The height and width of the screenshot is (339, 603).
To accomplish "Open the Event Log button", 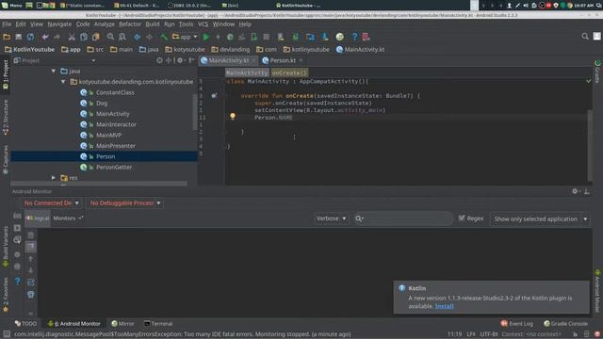I will click(x=517, y=324).
